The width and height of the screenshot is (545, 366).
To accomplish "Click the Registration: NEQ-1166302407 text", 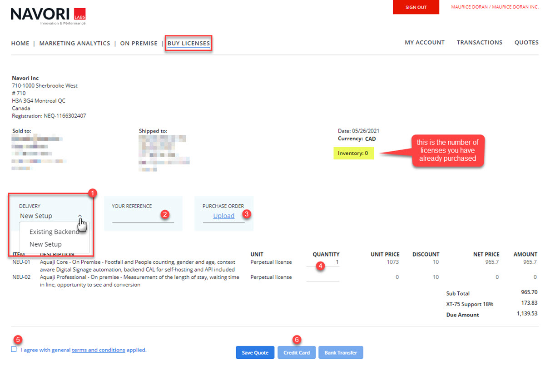I will click(x=49, y=116).
